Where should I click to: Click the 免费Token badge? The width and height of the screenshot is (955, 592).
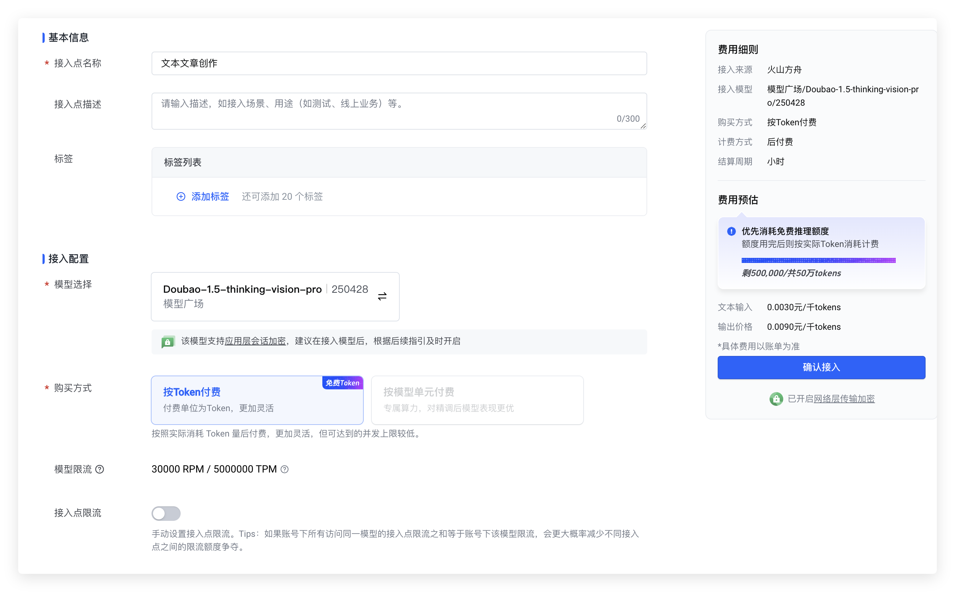(x=342, y=382)
